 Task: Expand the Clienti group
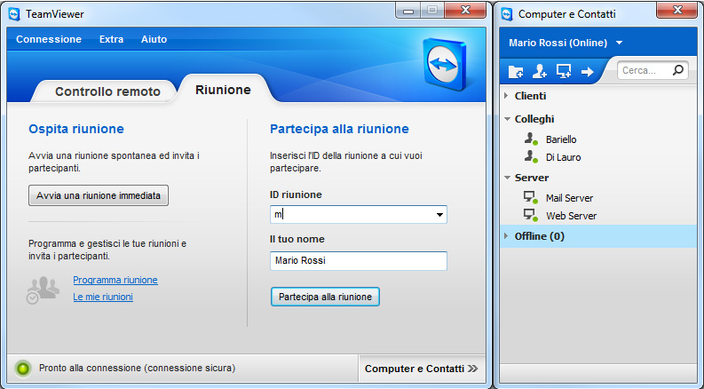[506, 96]
